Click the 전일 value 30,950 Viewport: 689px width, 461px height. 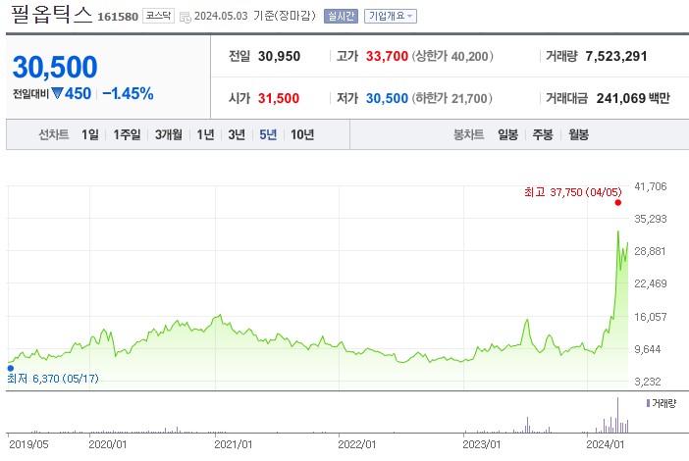tap(279, 56)
